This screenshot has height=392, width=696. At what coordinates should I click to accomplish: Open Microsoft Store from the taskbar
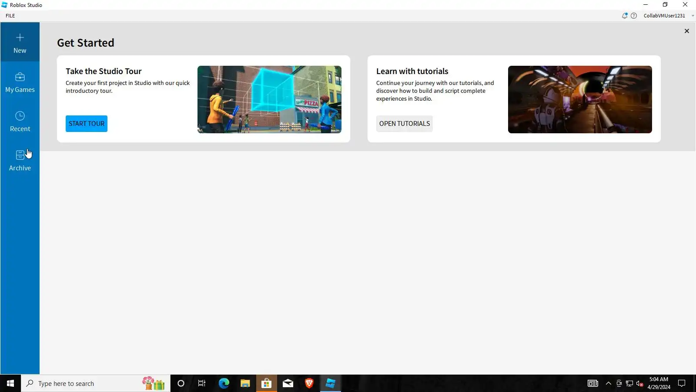(266, 383)
